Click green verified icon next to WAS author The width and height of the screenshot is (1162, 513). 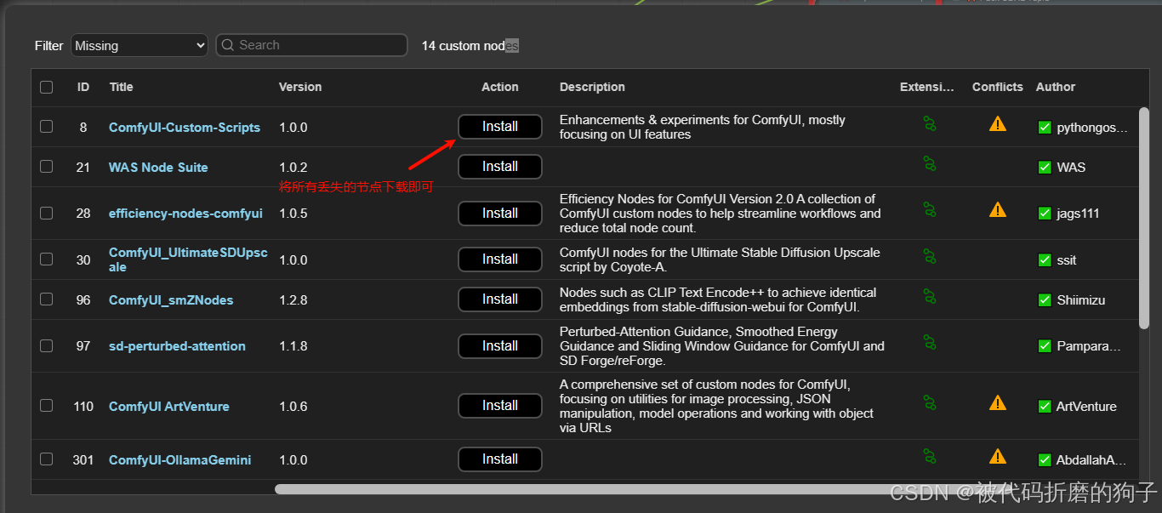[1045, 168]
